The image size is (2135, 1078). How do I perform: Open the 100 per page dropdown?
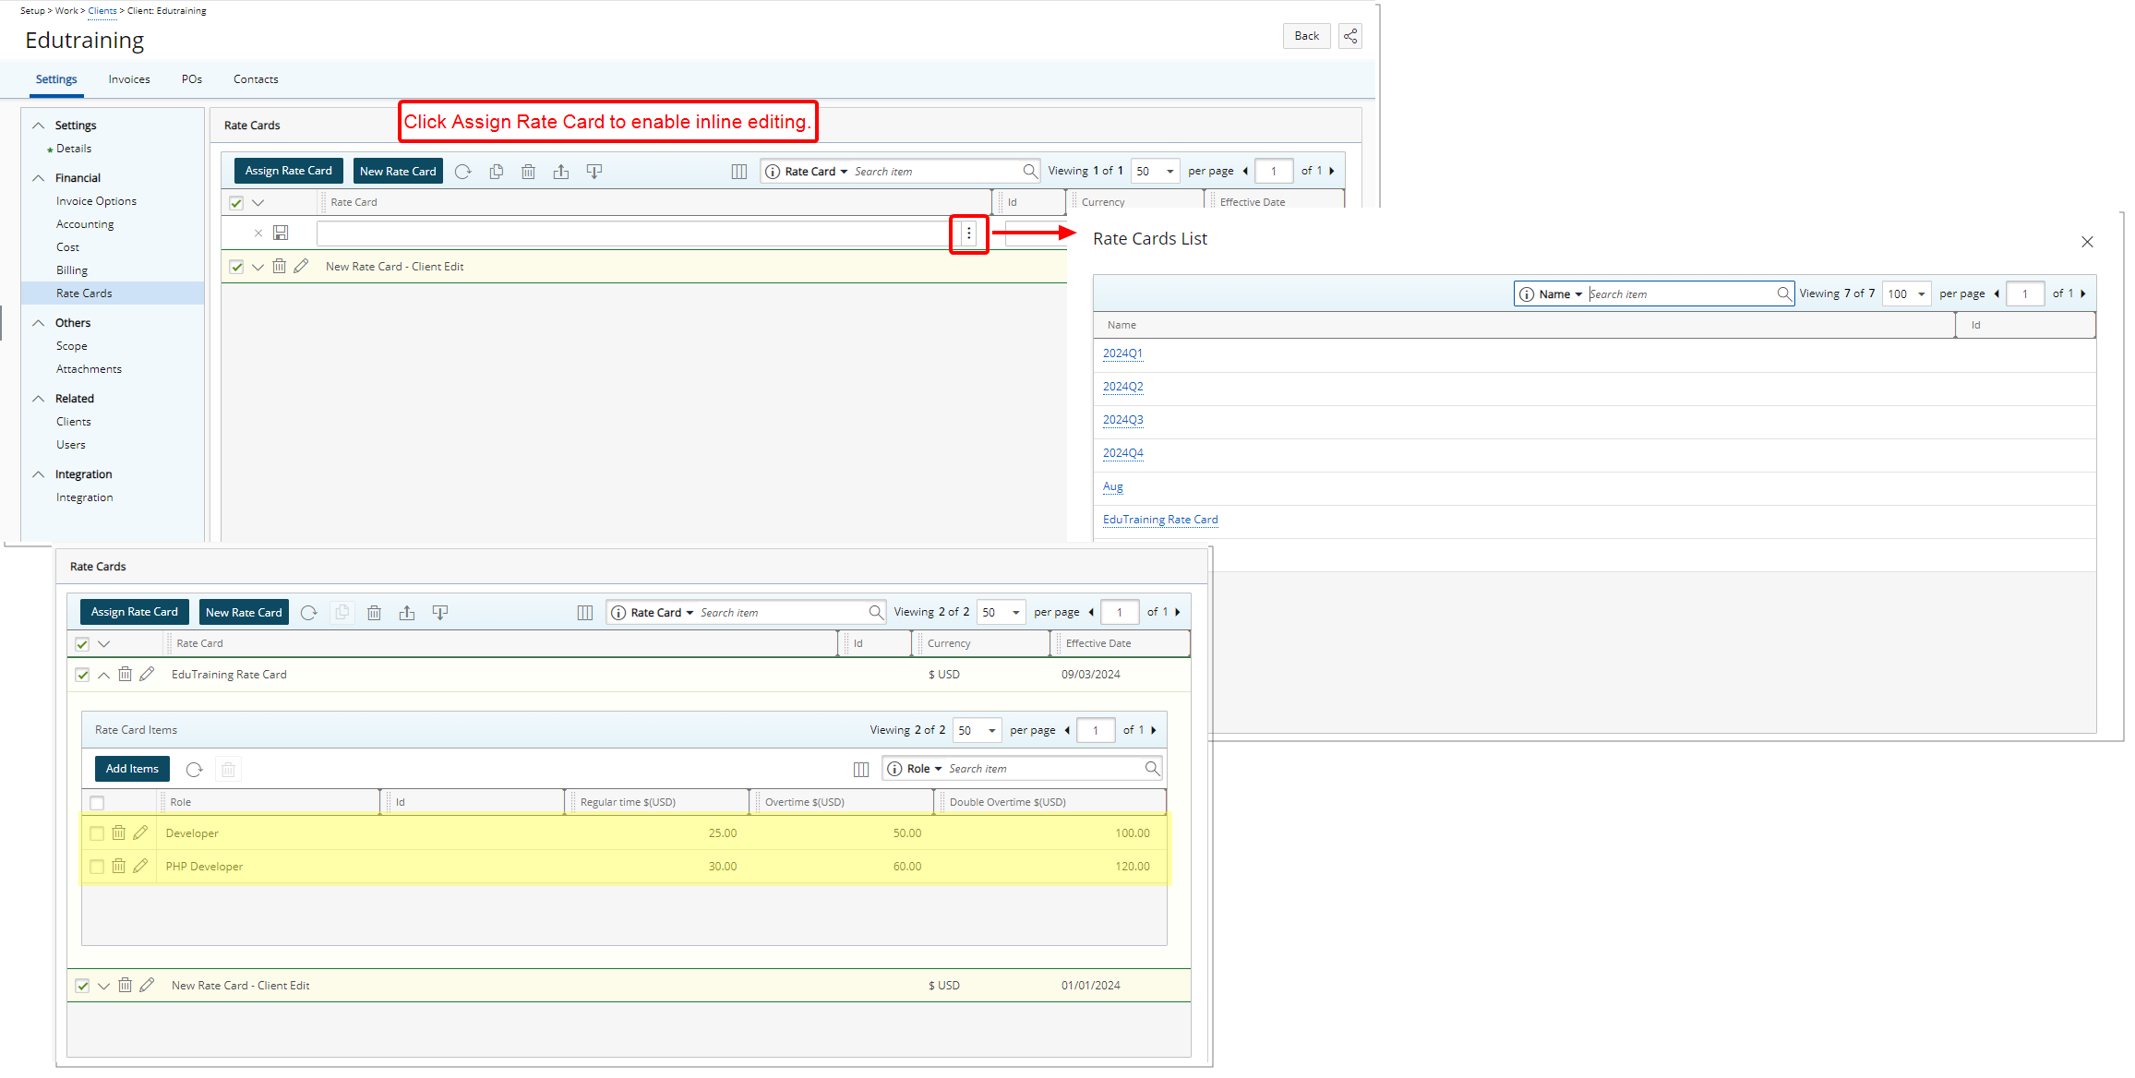pos(1907,294)
